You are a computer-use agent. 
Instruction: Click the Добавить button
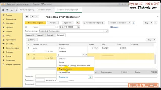(x=32, y=40)
